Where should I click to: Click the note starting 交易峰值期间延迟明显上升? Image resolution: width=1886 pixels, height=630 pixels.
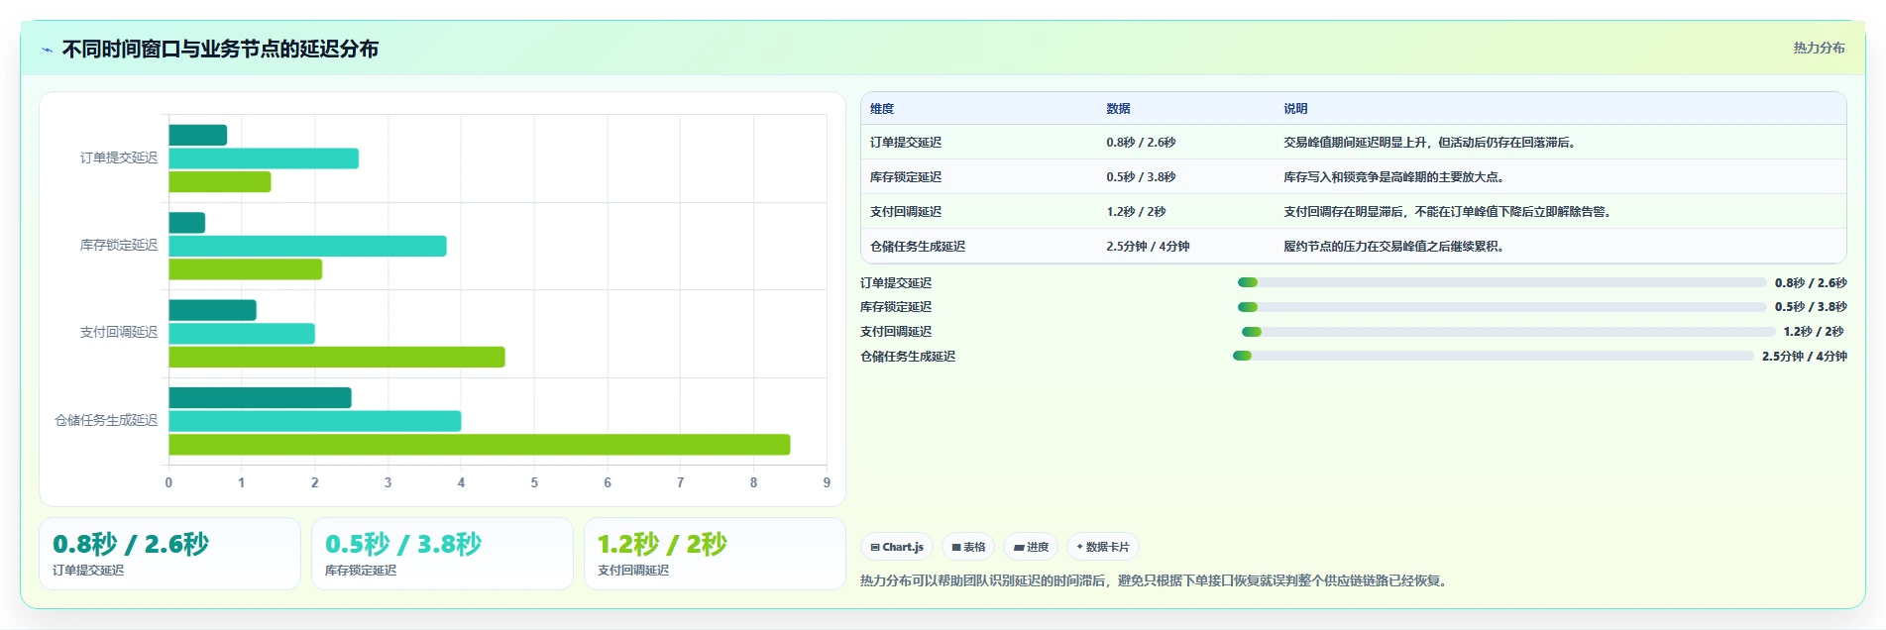(1430, 143)
